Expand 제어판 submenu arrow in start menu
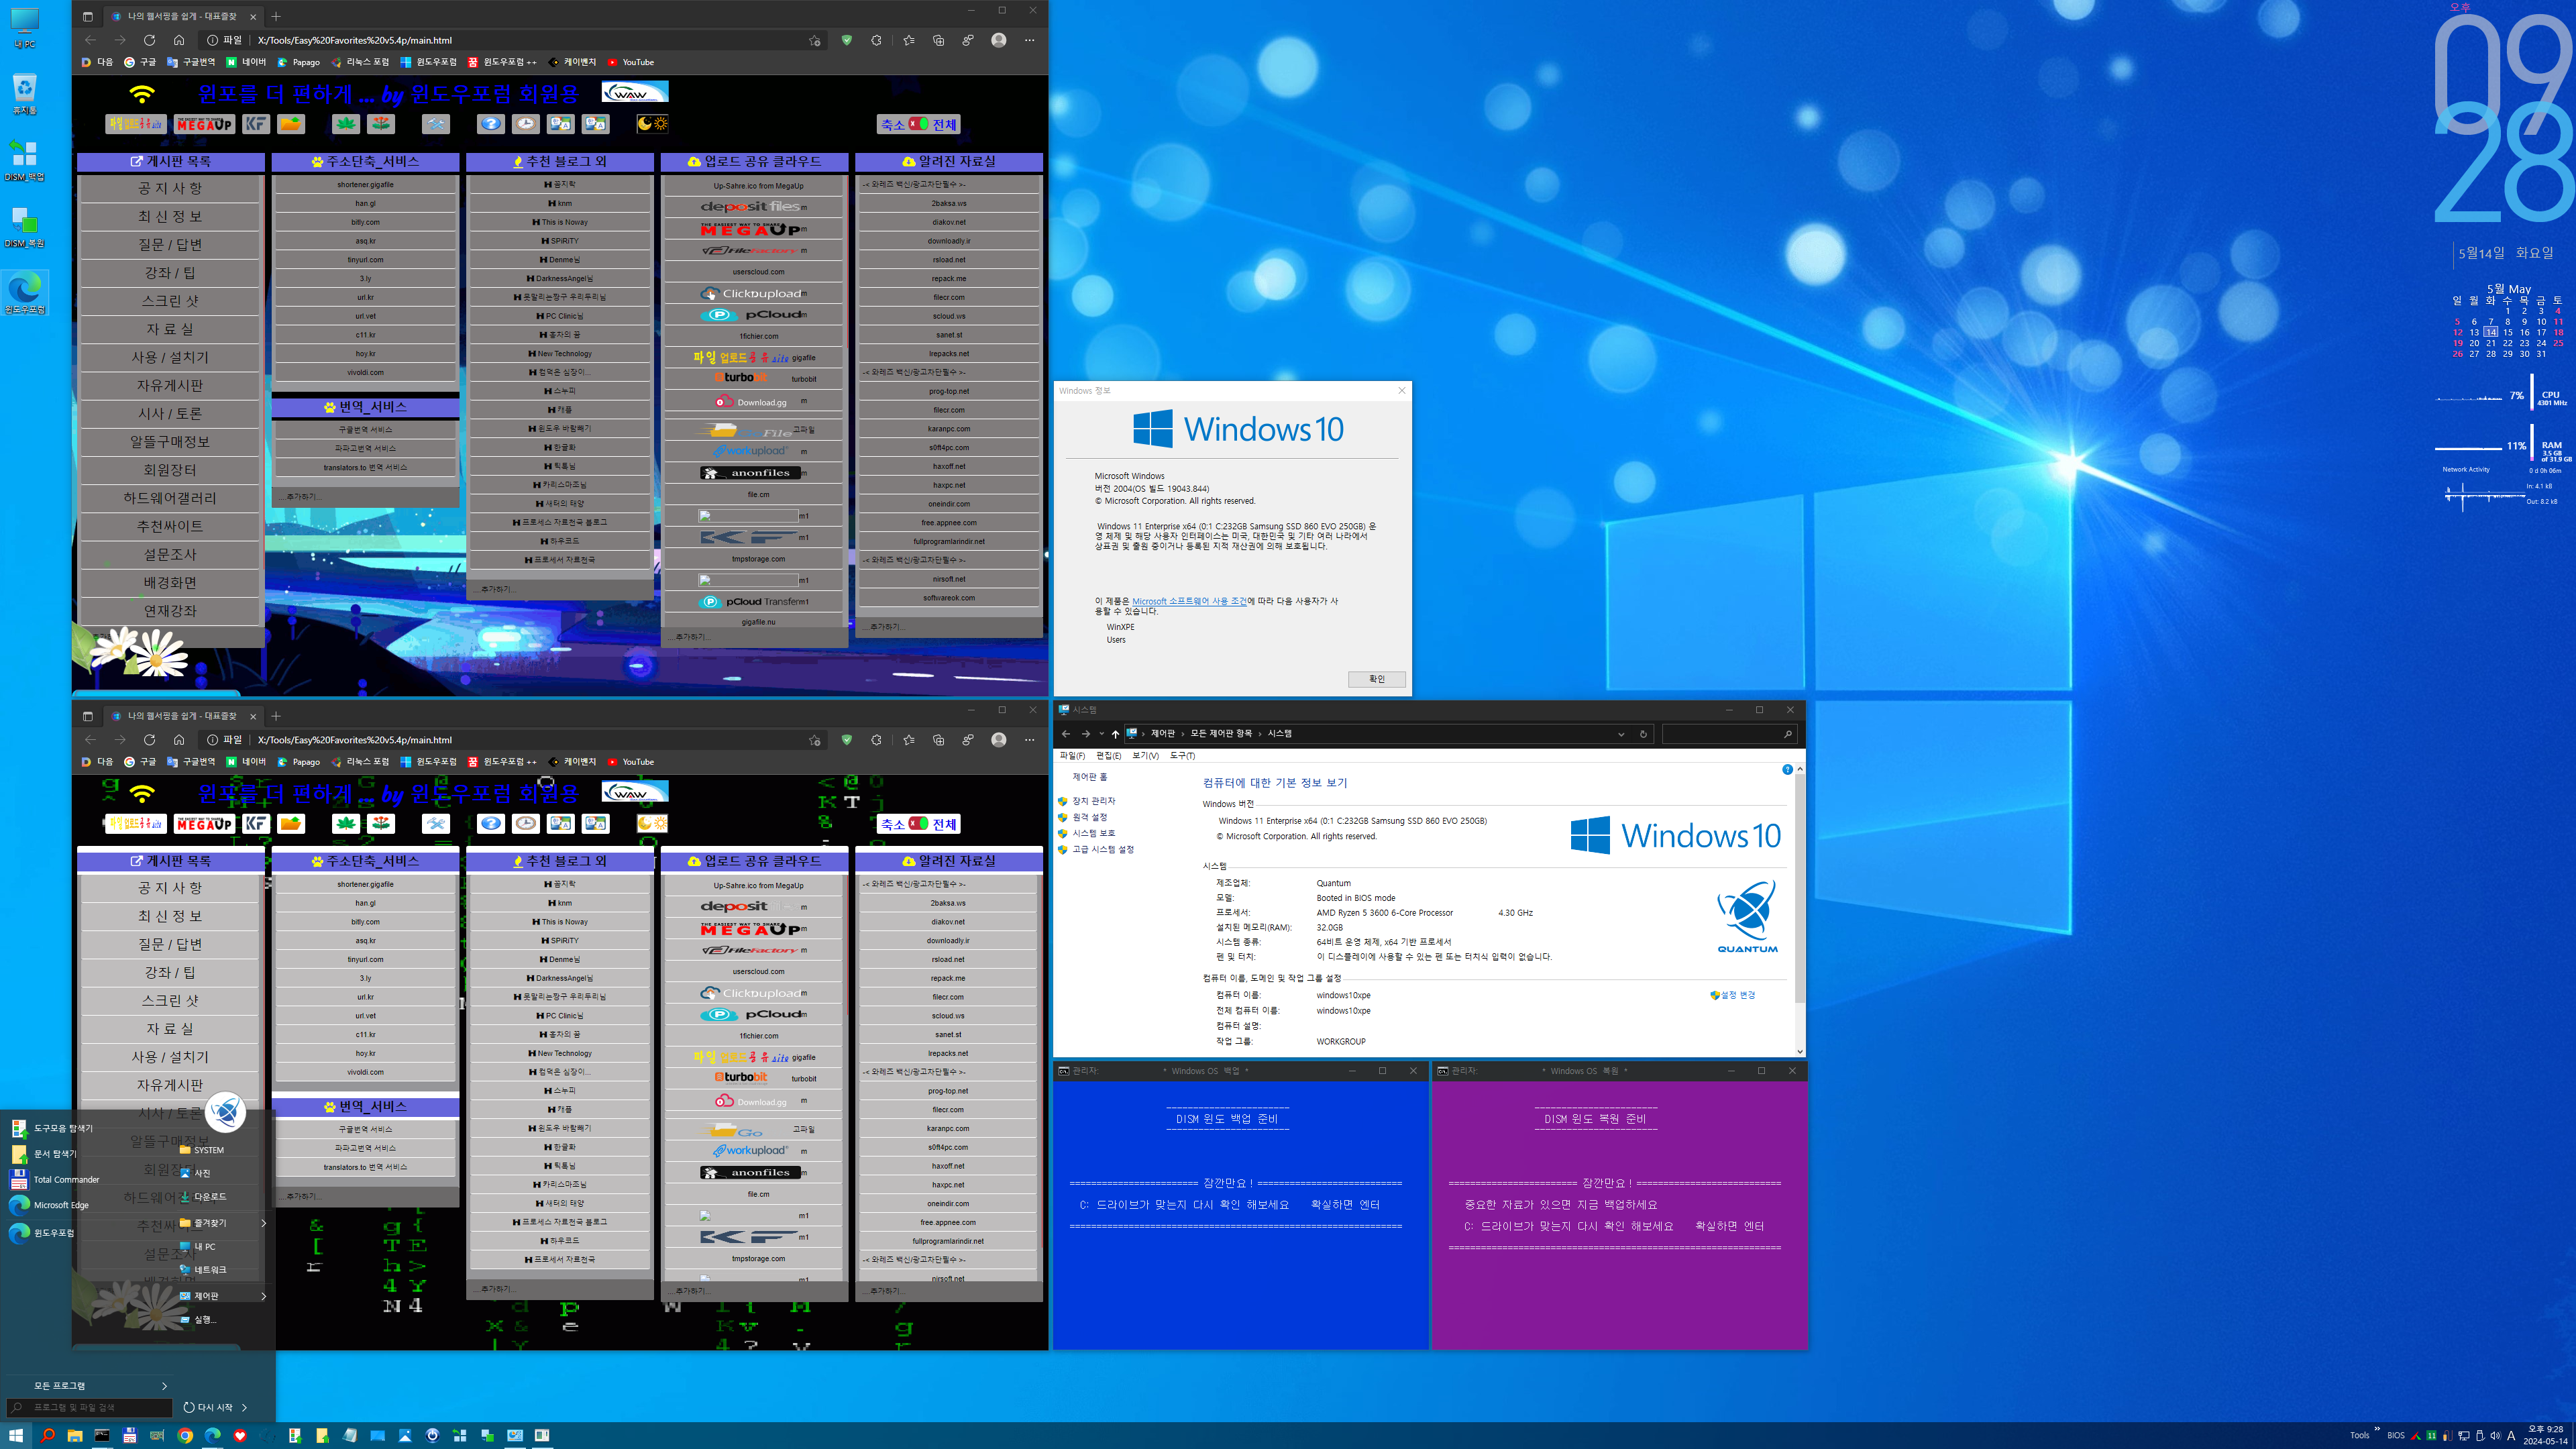This screenshot has width=2576, height=1449. tap(264, 1296)
